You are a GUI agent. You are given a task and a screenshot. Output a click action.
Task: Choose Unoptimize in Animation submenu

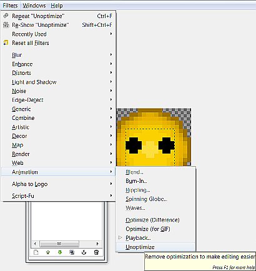[x=155, y=247]
